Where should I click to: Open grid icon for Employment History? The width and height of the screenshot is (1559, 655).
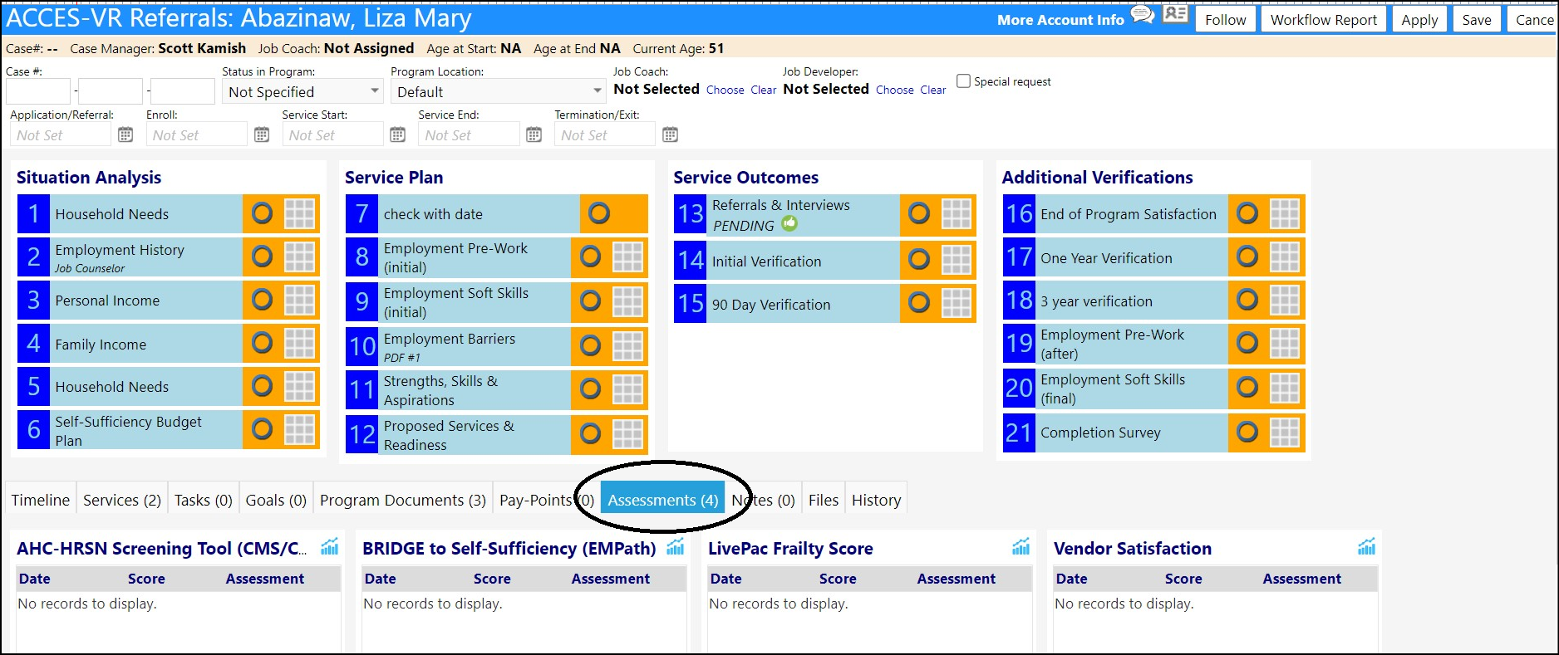click(299, 257)
